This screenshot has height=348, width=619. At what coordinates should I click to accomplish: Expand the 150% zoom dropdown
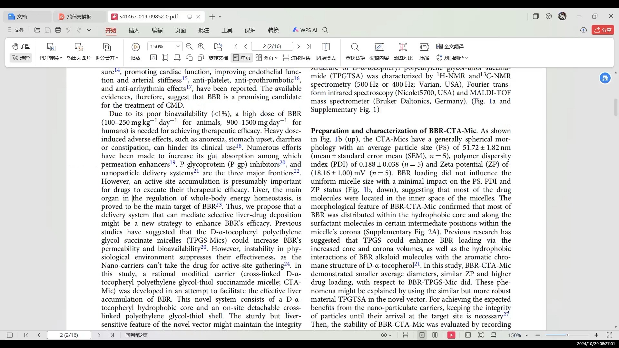[178, 47]
